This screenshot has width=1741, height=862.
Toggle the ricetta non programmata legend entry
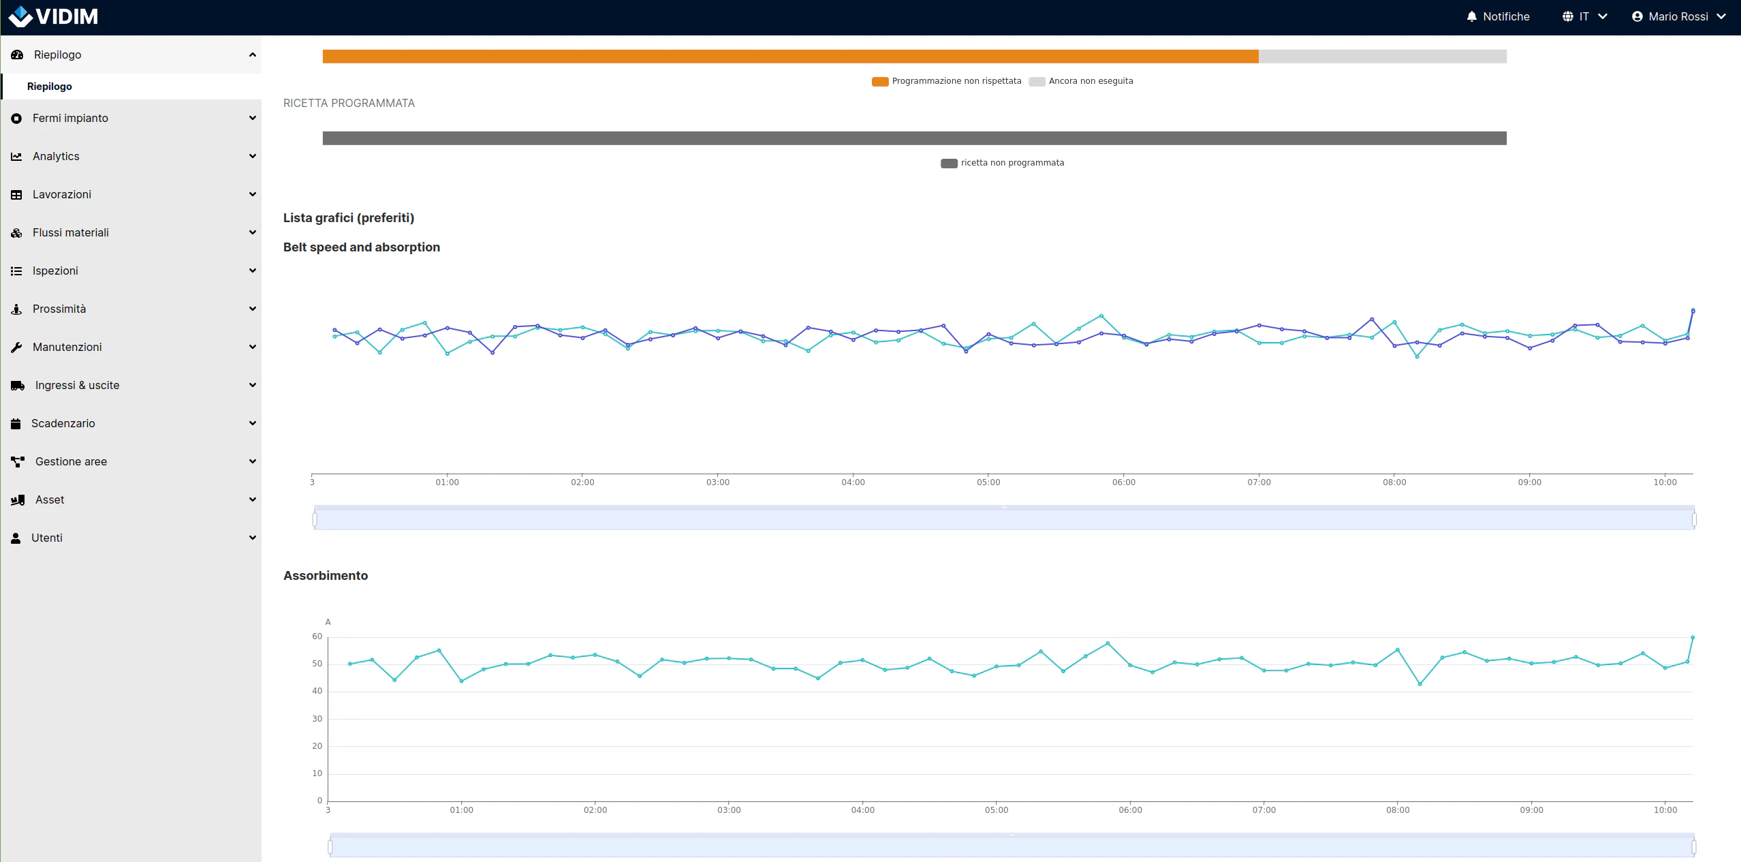click(1002, 163)
